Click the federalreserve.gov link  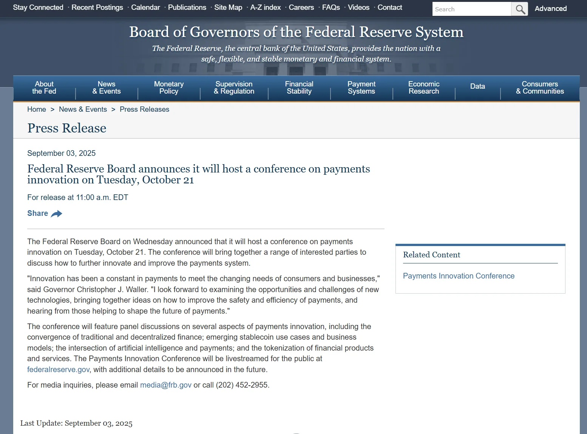(58, 369)
